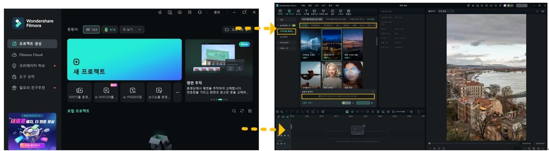Open the 파일 menu in the editor

pyautogui.click(x=303, y=6)
